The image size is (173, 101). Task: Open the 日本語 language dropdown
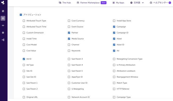click(137, 3)
